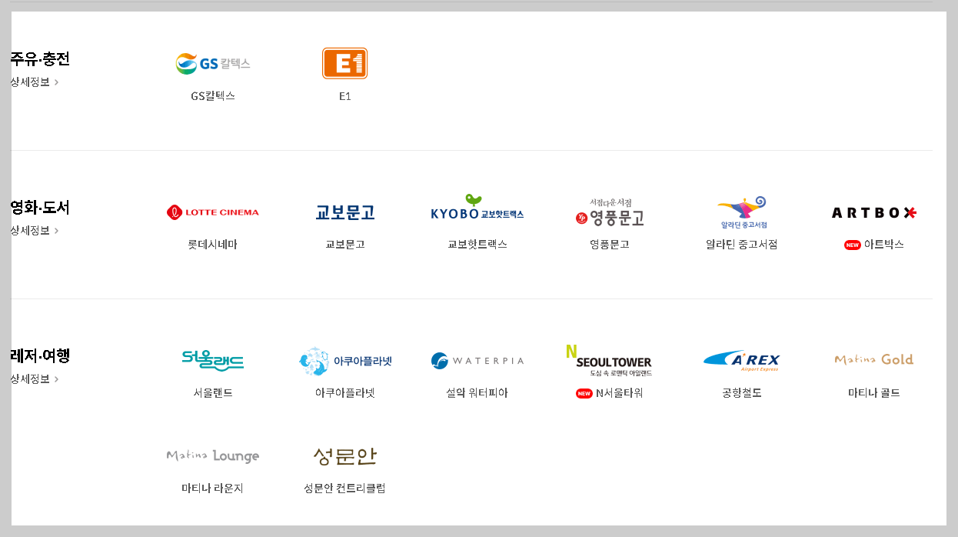
Task: Click the N서울타워 caption text
Action: pyautogui.click(x=619, y=393)
